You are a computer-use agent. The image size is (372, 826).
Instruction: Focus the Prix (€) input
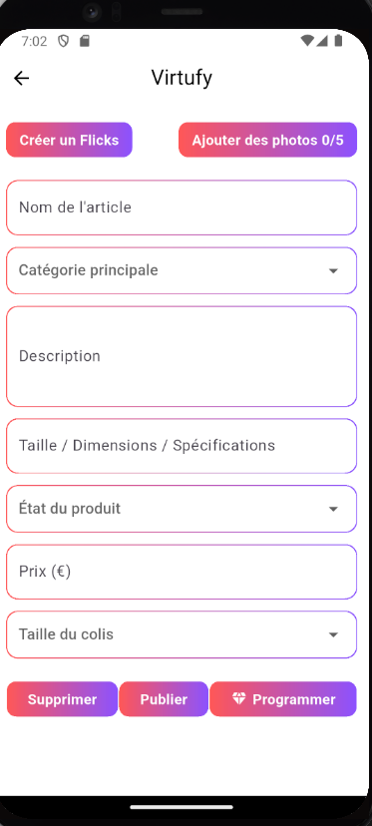tap(182, 572)
